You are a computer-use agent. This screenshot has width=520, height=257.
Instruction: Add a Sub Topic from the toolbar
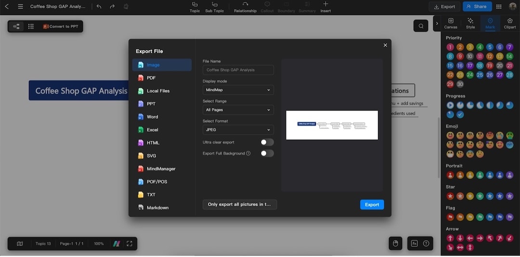[x=215, y=7]
